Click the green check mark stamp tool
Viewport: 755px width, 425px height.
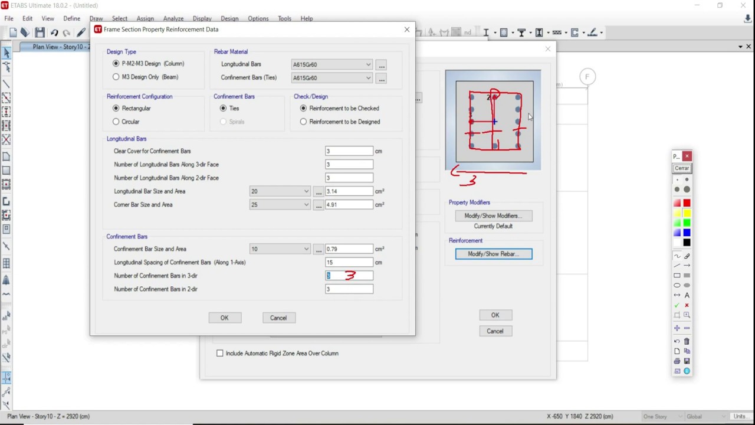click(677, 305)
